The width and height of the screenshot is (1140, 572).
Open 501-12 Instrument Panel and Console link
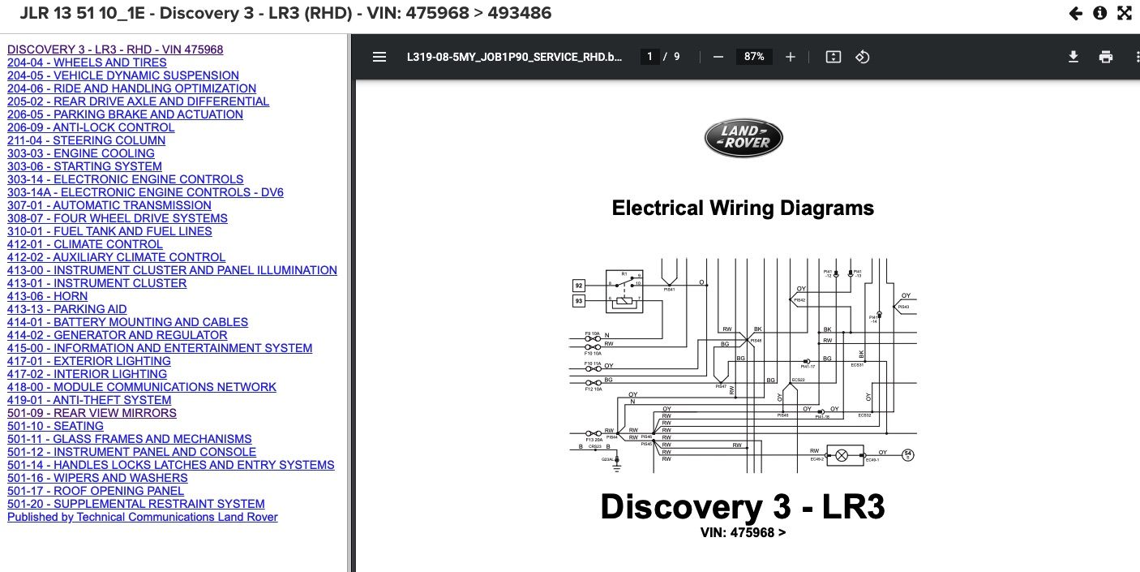click(131, 452)
